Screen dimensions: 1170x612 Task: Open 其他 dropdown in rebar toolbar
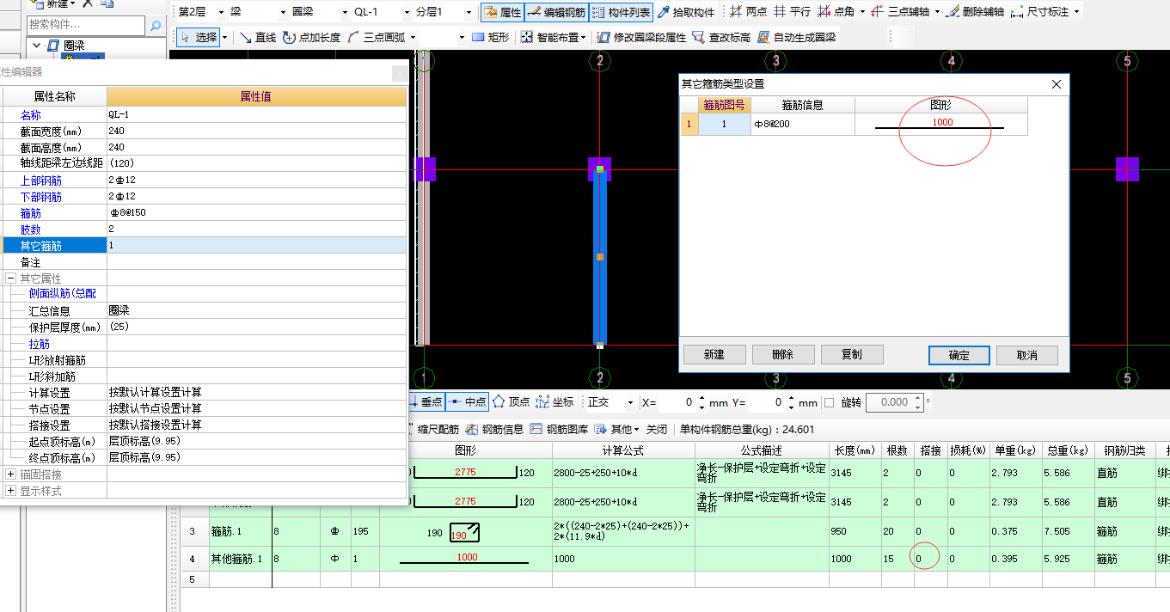pyautogui.click(x=618, y=429)
